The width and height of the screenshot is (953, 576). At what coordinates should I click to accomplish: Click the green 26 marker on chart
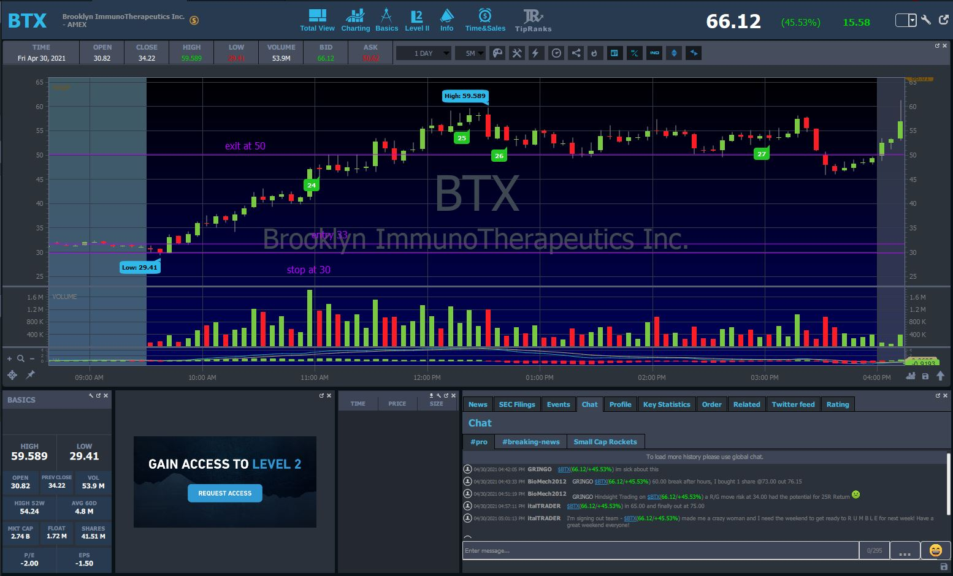[499, 156]
